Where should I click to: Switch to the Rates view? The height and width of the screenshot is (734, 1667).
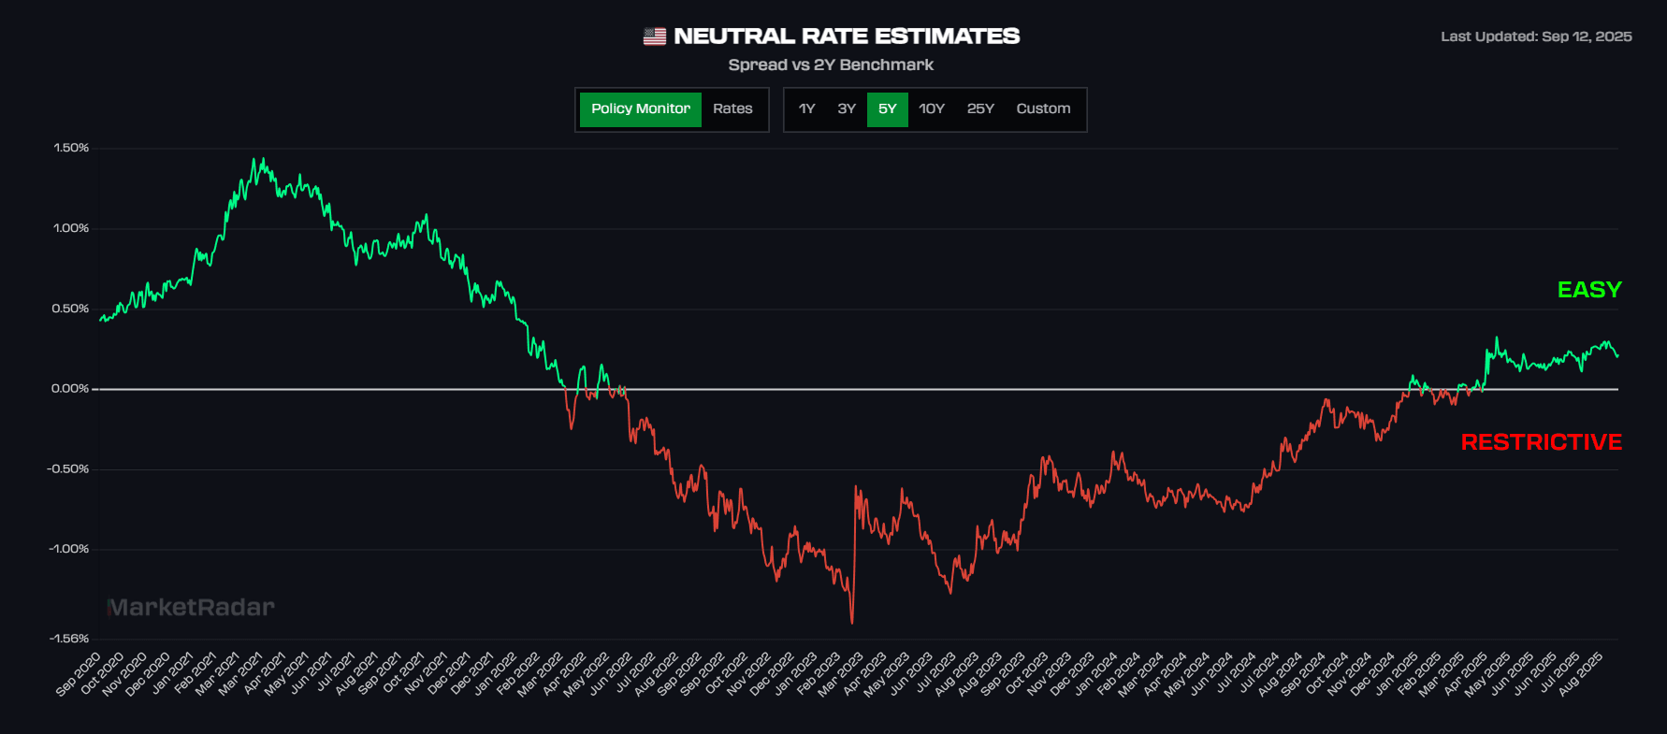pos(733,109)
